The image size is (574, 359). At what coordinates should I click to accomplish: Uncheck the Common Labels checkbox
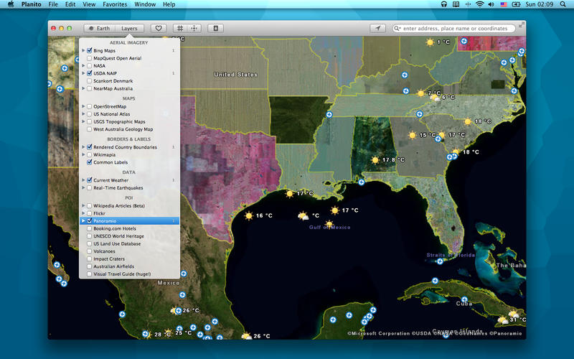click(x=89, y=162)
